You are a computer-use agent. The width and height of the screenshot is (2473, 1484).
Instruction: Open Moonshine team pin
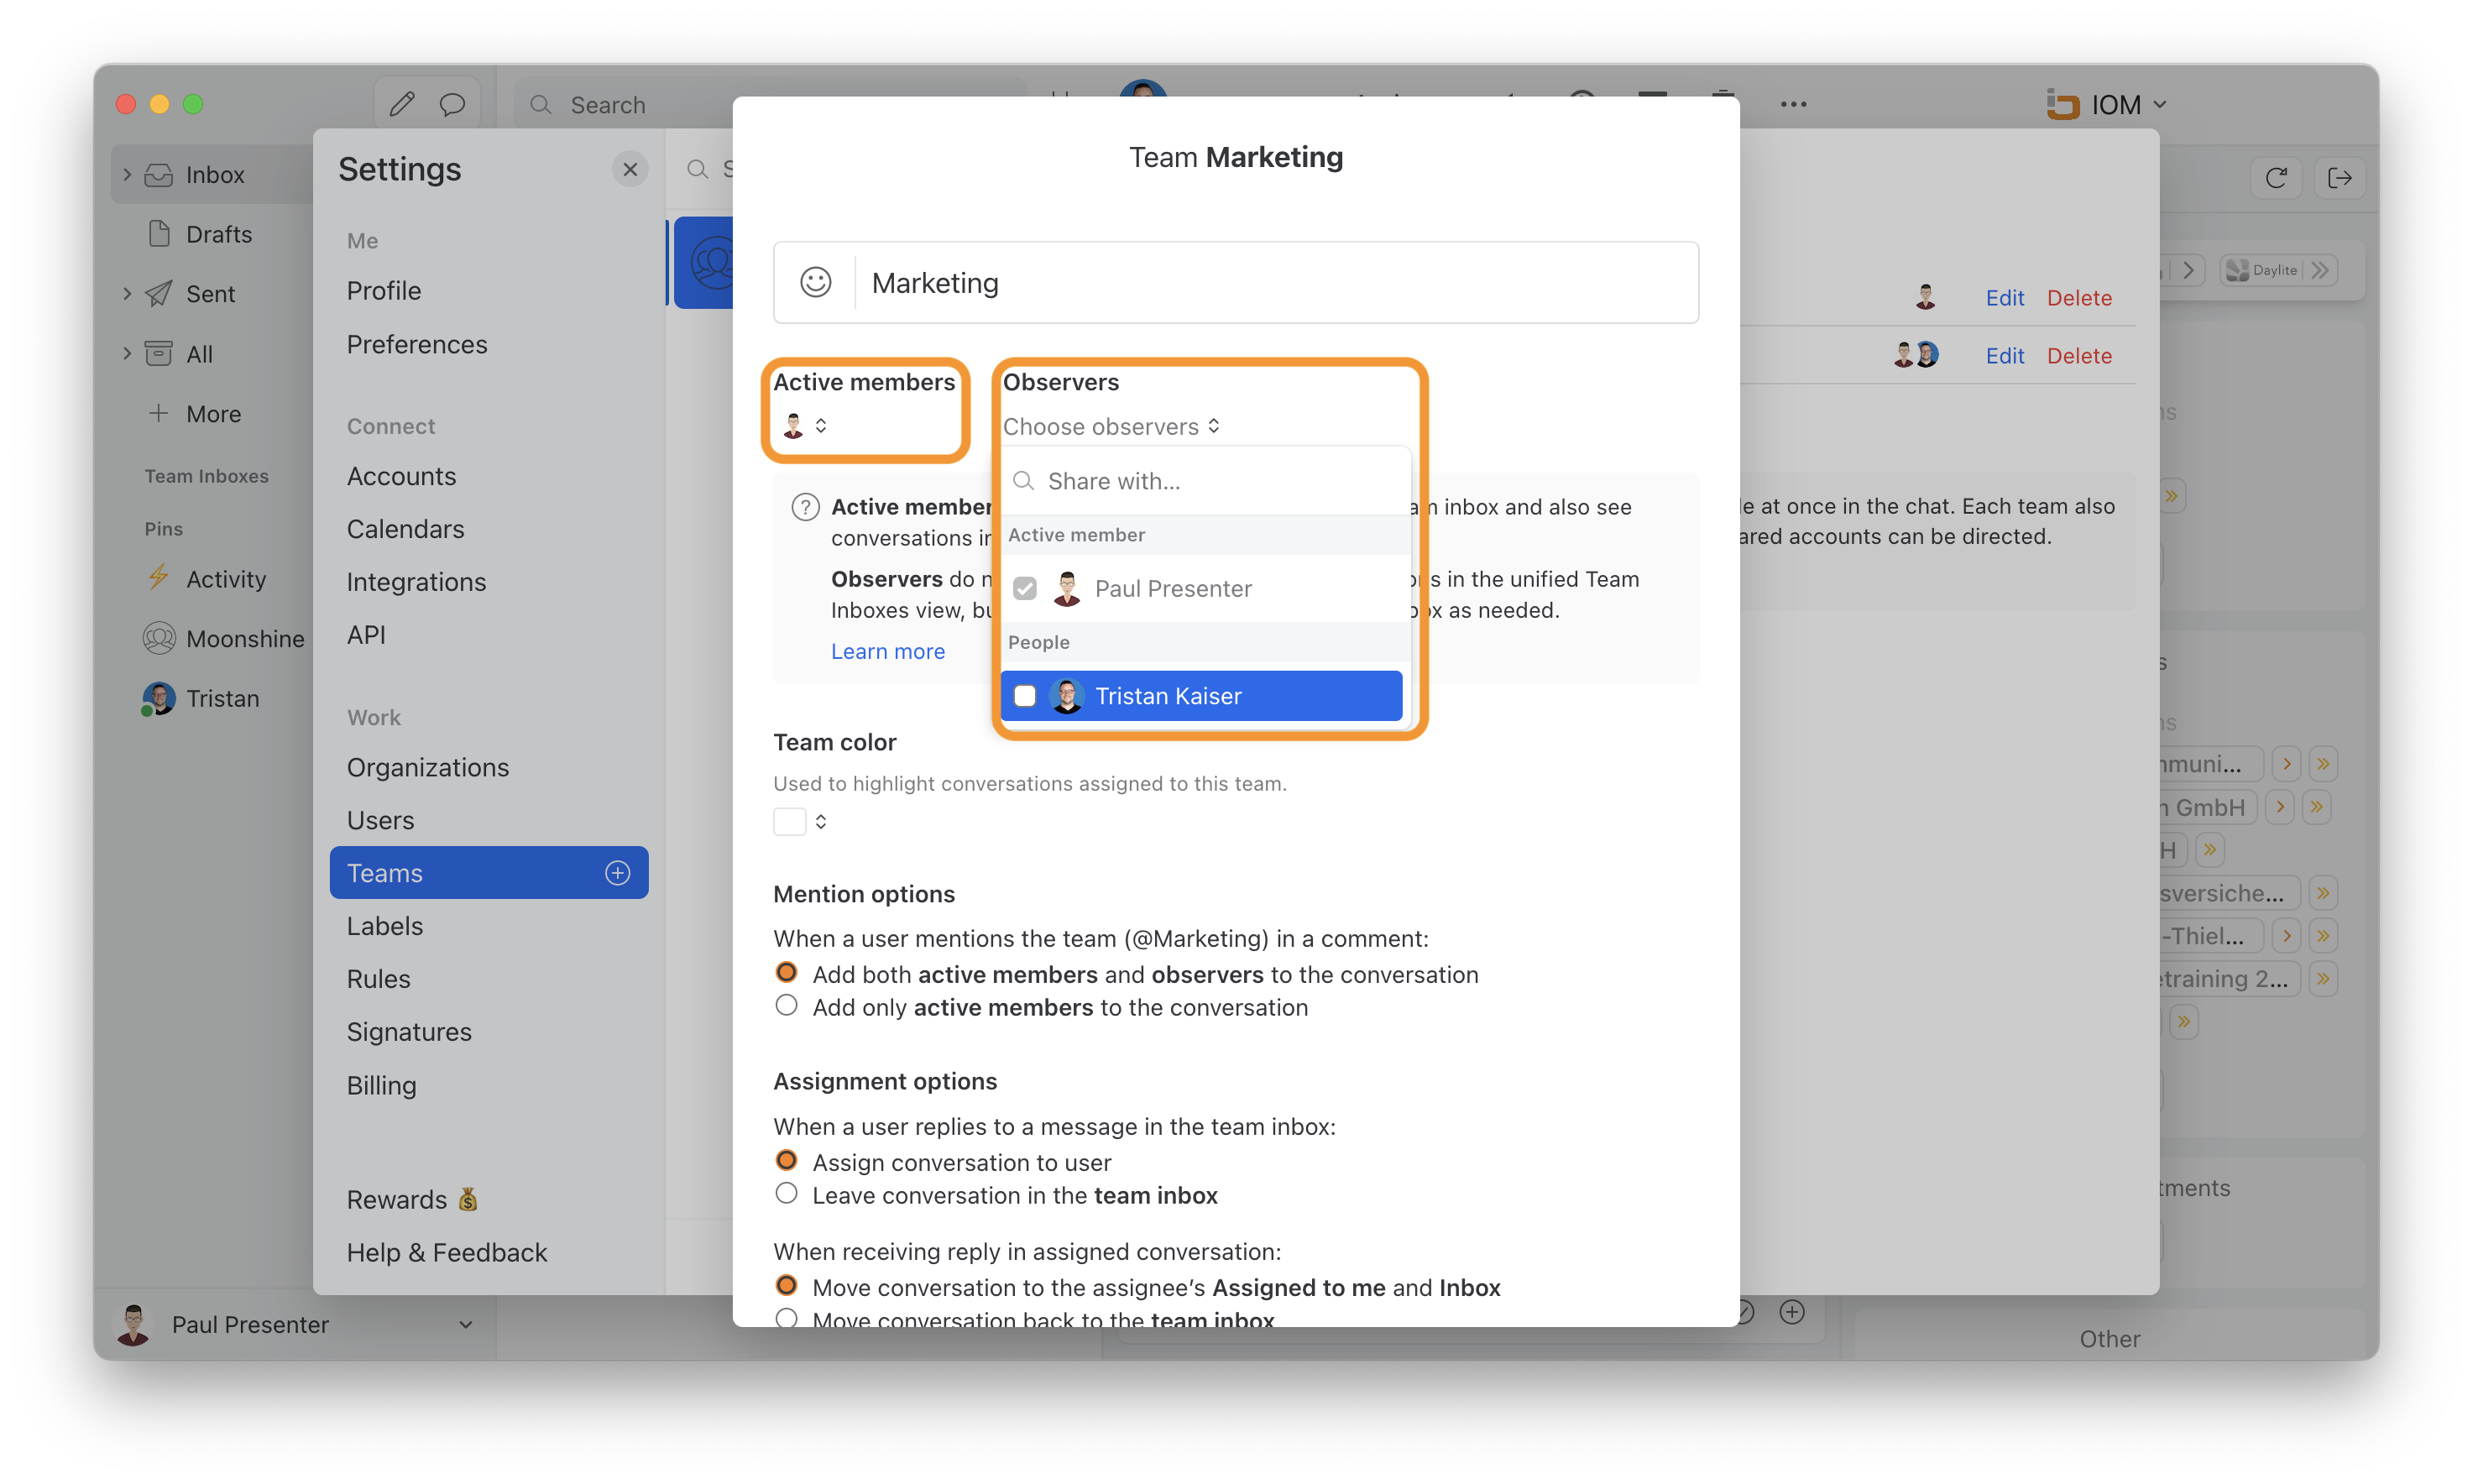coord(224,638)
